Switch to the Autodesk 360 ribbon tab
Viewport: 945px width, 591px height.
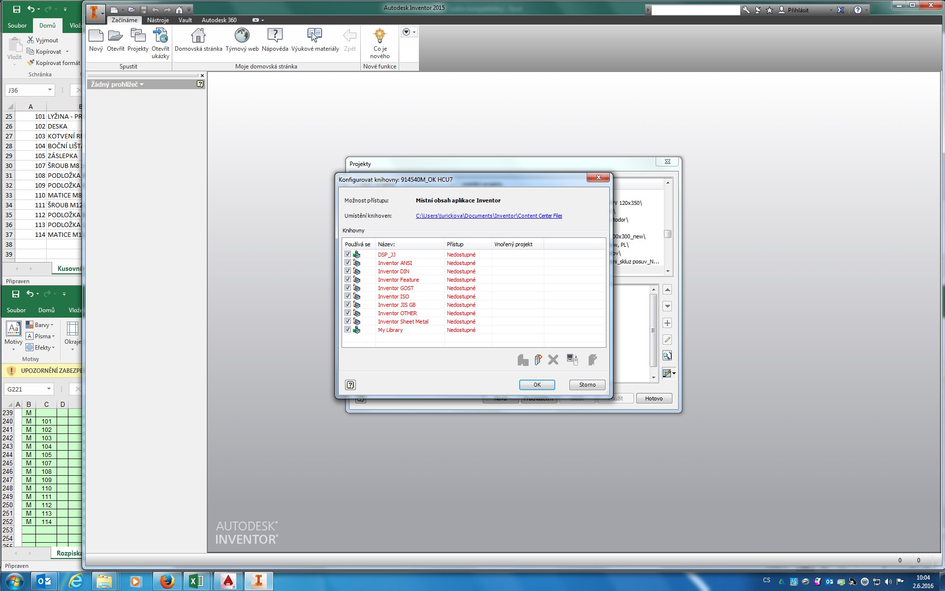click(x=219, y=20)
